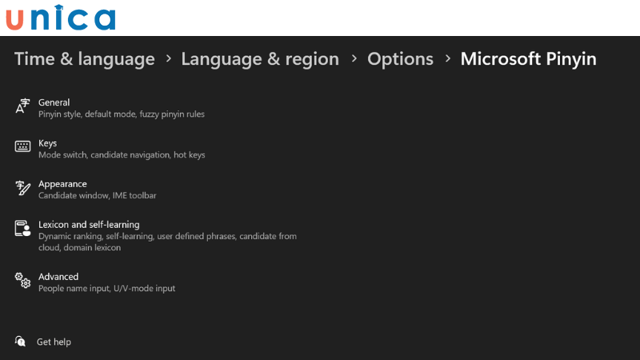The width and height of the screenshot is (640, 360).
Task: Click the Advanced gears icon
Action: click(x=22, y=281)
